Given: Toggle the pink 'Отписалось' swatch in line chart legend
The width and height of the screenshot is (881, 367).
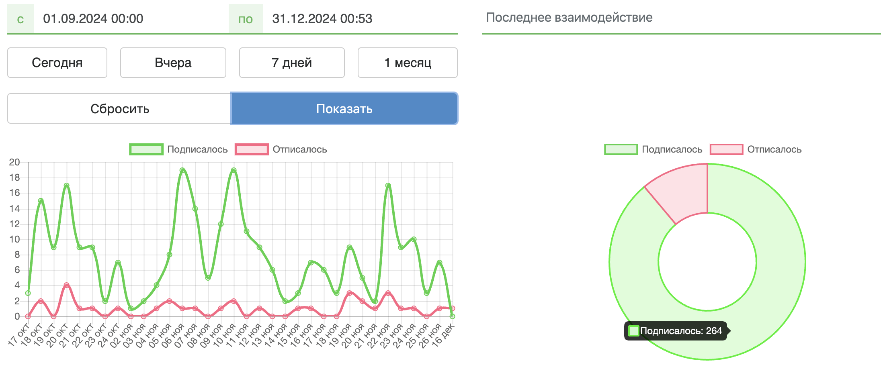Looking at the screenshot, I should pyautogui.click(x=252, y=149).
